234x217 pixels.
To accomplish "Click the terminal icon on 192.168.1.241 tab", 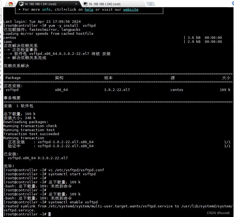I will pos(21,4).
